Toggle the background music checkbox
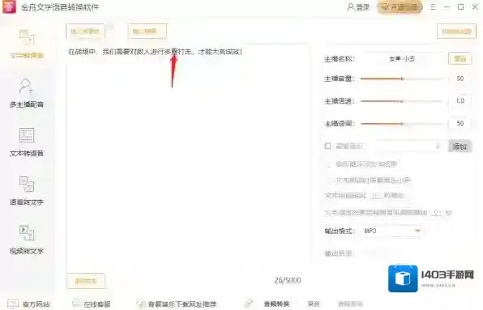 [327, 146]
